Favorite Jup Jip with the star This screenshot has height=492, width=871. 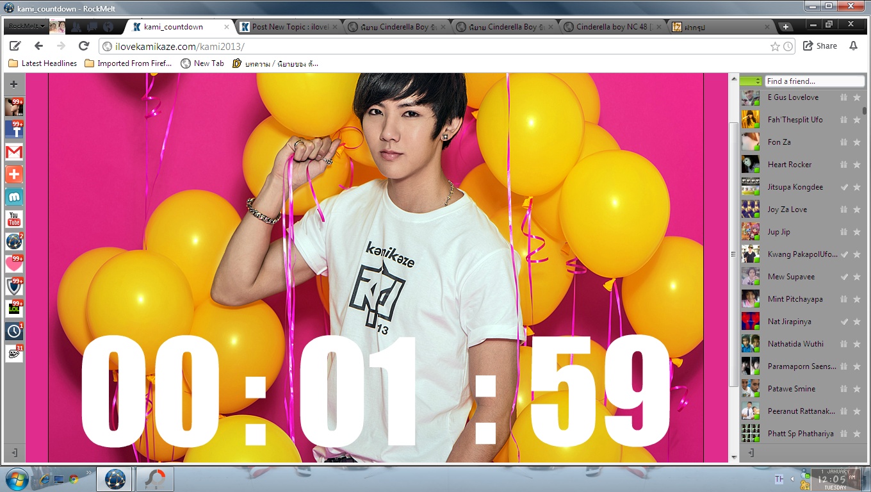(x=857, y=232)
